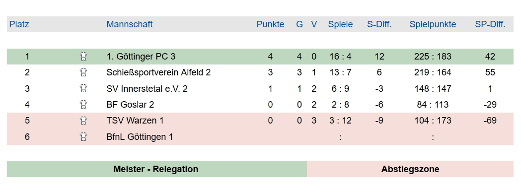This screenshot has height=187, width=521.
Task: Select jersey icon beside BF Goslar 2
Action: [x=83, y=105]
